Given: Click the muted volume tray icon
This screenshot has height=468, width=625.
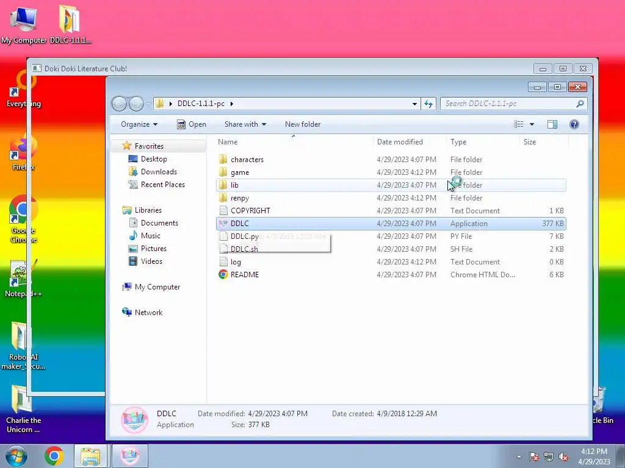Looking at the screenshot, I should click(x=563, y=456).
